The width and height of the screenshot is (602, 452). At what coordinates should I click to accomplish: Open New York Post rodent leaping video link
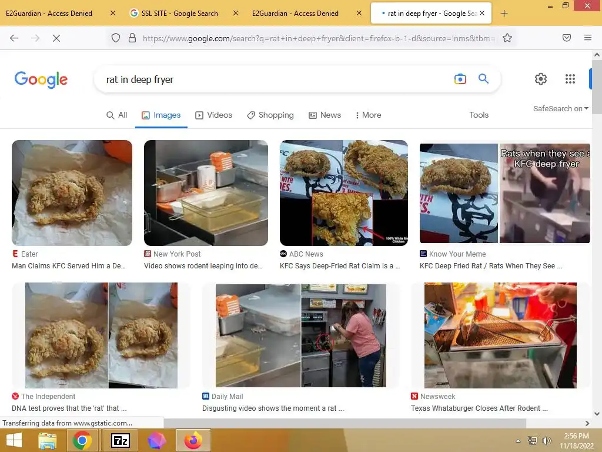click(x=203, y=266)
